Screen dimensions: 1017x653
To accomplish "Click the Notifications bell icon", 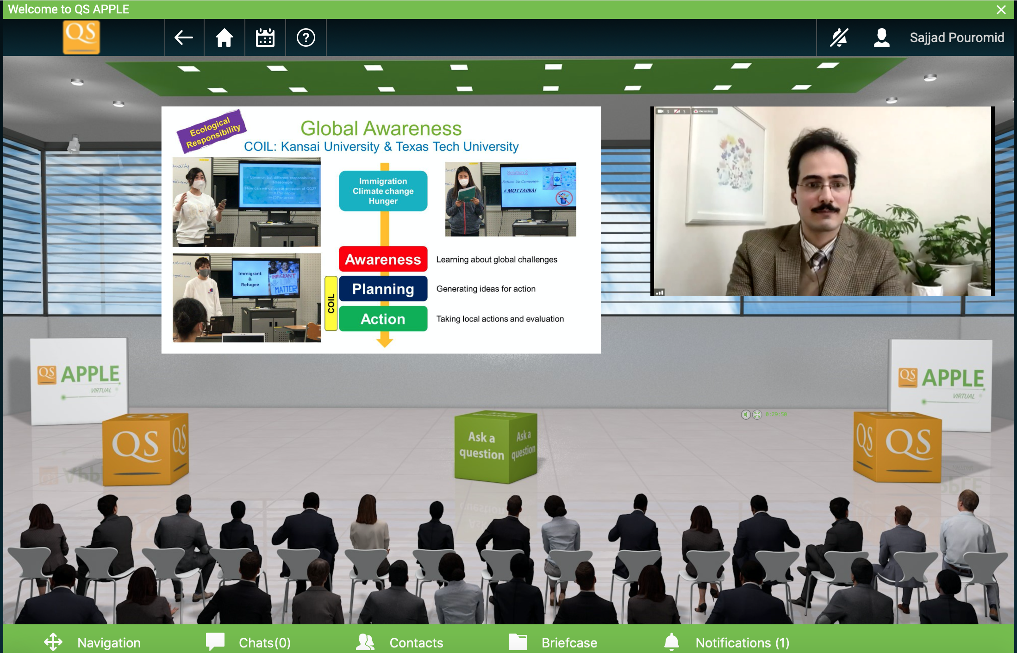I will (x=672, y=642).
